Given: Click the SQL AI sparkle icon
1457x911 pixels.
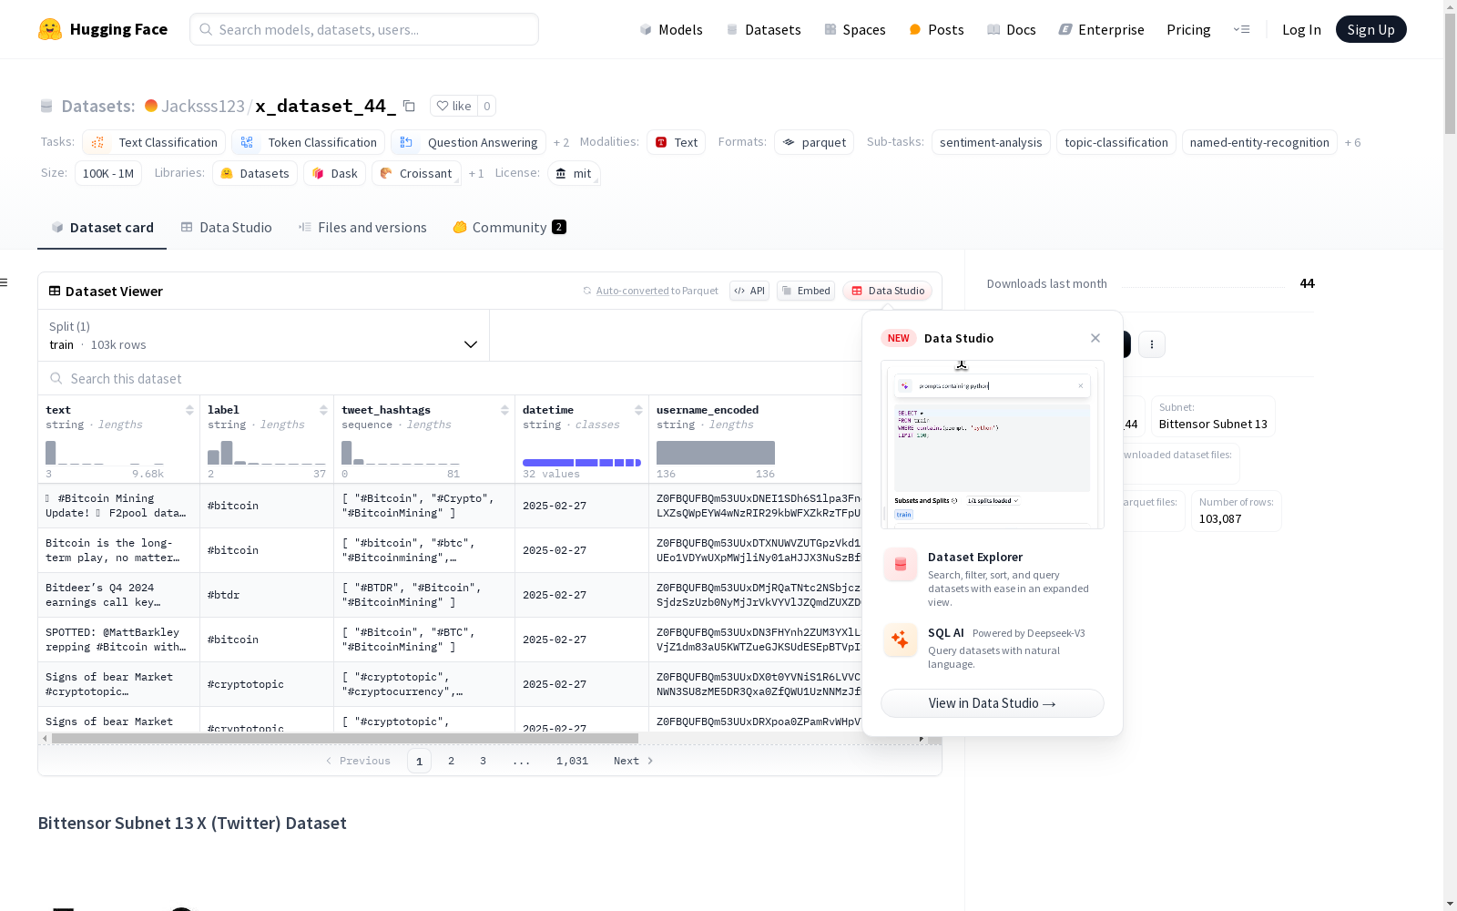Looking at the screenshot, I should (x=901, y=640).
